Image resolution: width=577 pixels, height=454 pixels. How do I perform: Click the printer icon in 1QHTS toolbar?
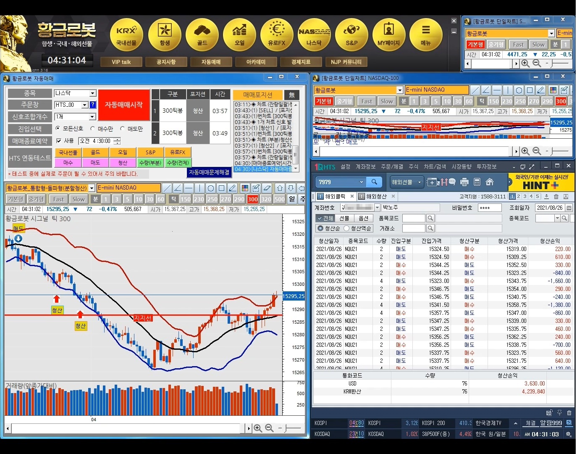tap(464, 182)
